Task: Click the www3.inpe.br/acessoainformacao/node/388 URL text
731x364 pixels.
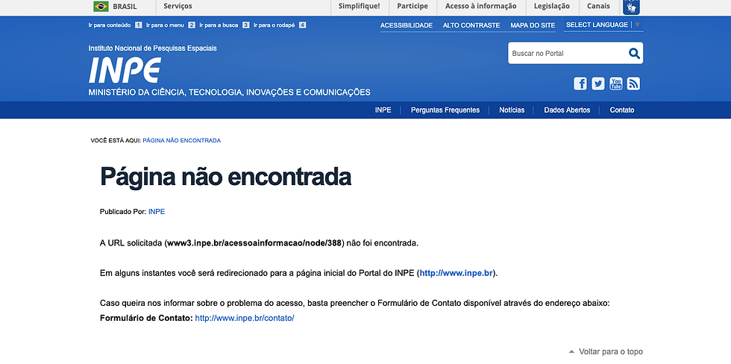Action: 255,243
